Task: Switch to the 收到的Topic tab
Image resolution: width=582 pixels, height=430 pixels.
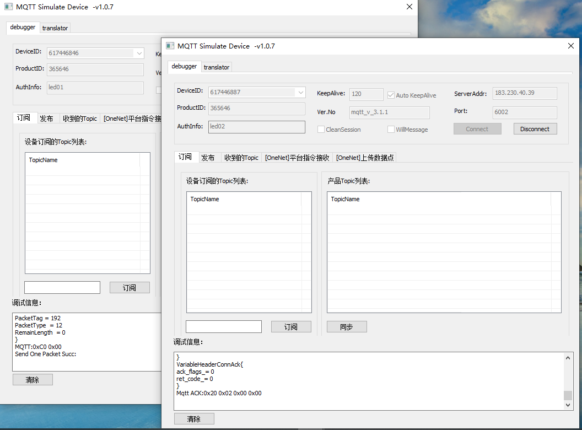Action: tap(241, 157)
